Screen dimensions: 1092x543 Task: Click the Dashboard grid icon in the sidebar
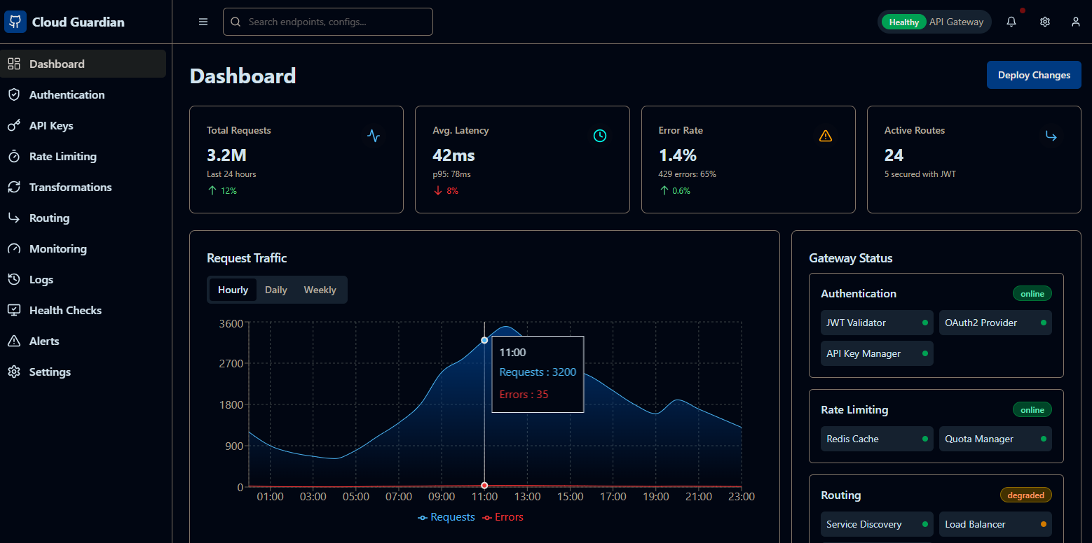click(14, 64)
